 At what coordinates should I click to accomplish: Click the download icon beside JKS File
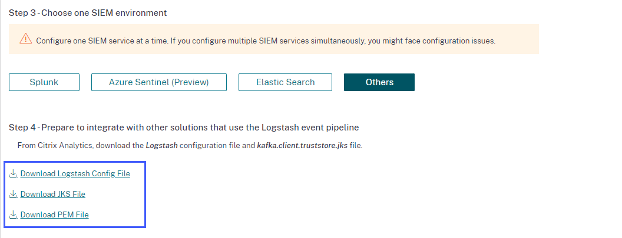(x=13, y=194)
